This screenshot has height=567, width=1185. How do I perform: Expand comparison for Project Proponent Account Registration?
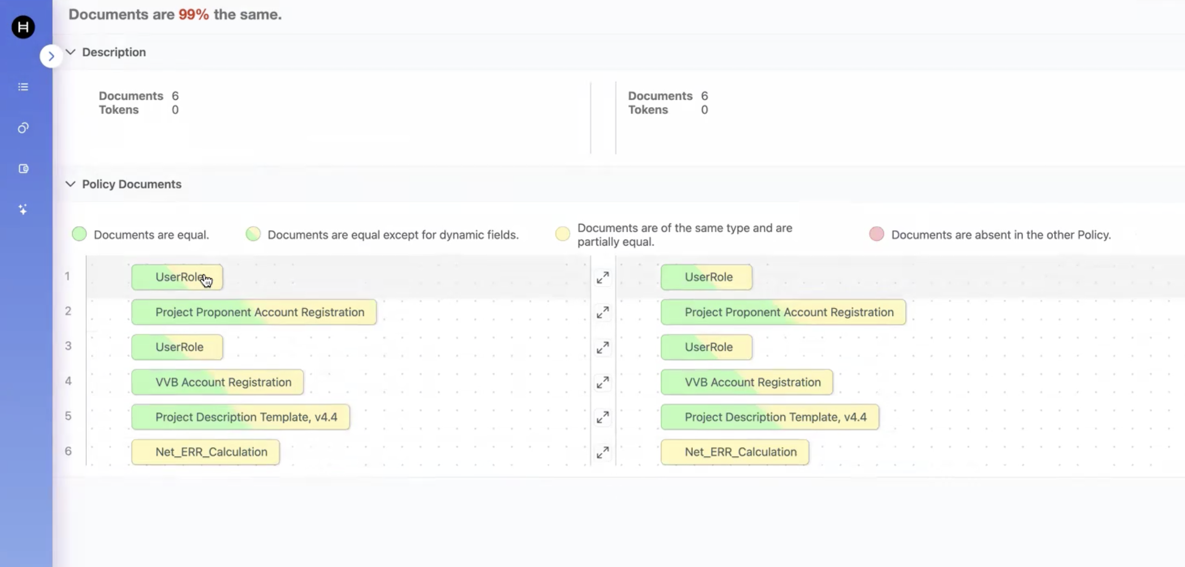[602, 313]
